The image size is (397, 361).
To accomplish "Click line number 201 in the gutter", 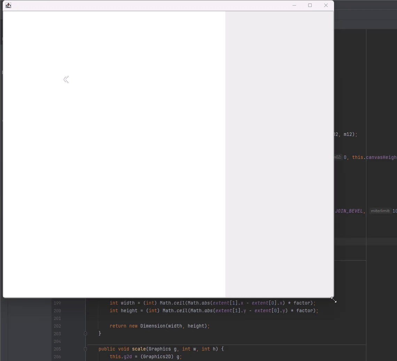I will click(57, 318).
